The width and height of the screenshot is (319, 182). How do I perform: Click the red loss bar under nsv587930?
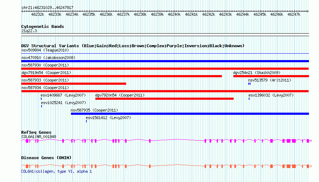point(165,69)
